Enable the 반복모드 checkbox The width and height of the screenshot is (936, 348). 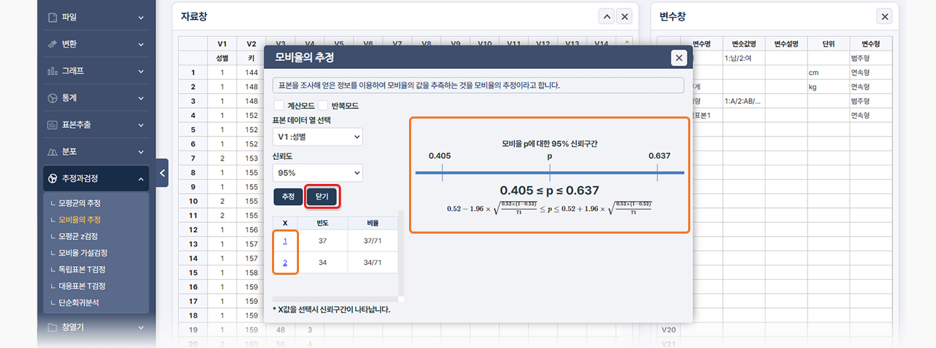pyautogui.click(x=323, y=106)
